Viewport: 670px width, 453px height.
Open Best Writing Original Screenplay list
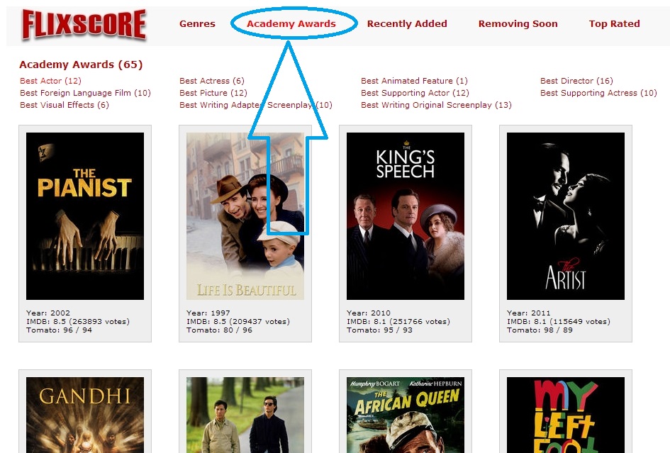tap(436, 105)
